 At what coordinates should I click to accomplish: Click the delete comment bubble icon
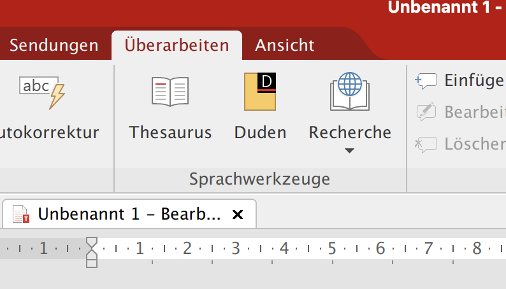coord(426,144)
